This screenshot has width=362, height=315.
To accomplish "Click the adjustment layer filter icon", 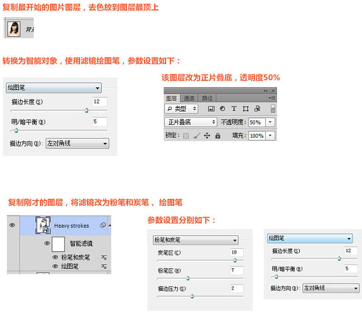I will (x=223, y=109).
